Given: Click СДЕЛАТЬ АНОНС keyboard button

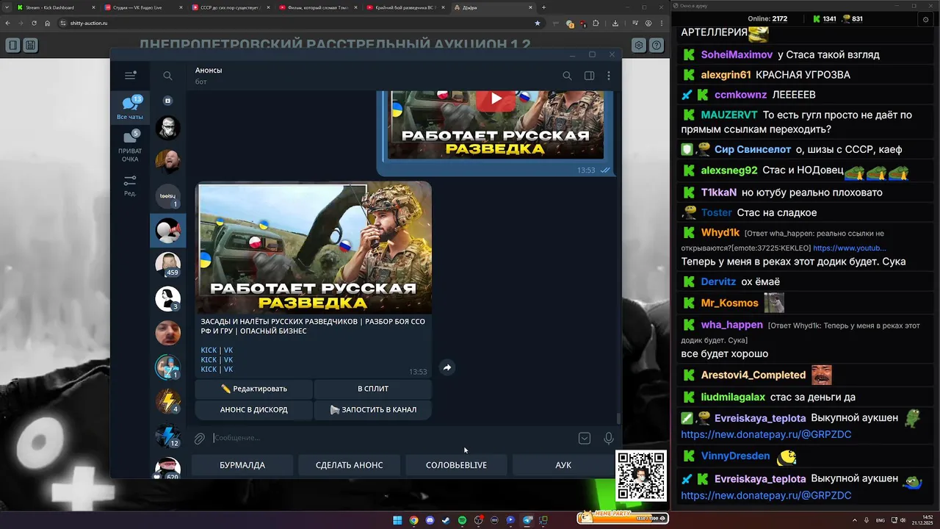Looking at the screenshot, I should pos(349,465).
